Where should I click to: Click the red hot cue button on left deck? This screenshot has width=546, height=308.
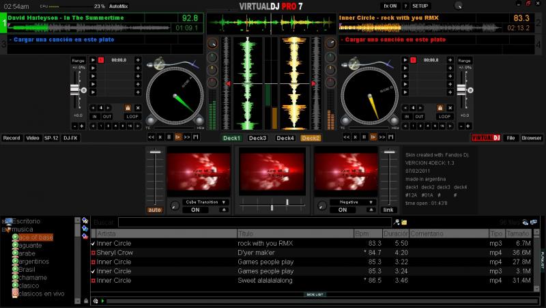coord(101,60)
